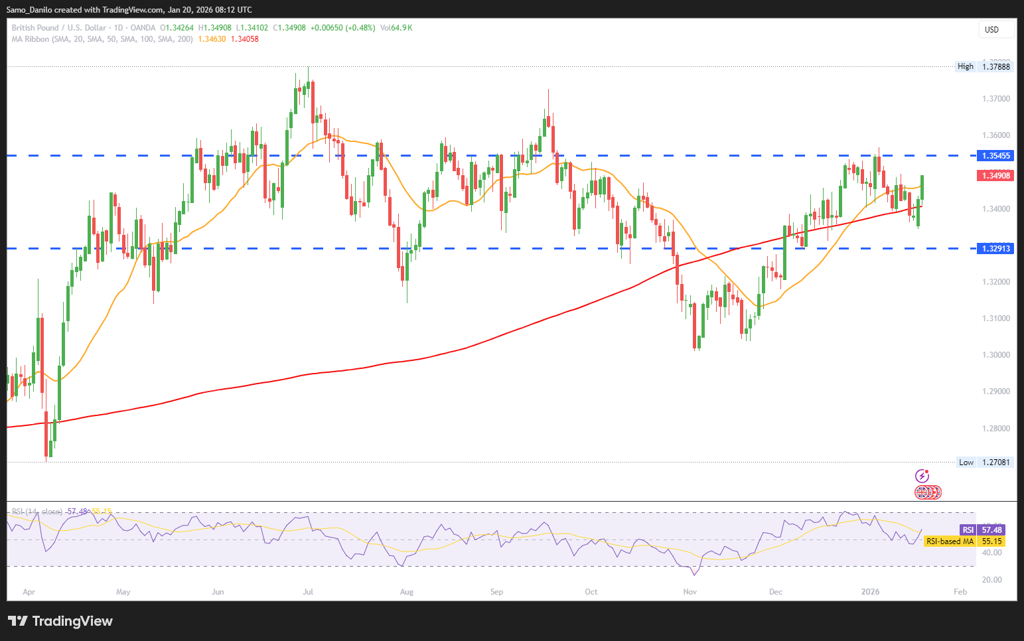This screenshot has height=641, width=1024.
Task: Click the blue 1.32913 price label
Action: pos(995,249)
